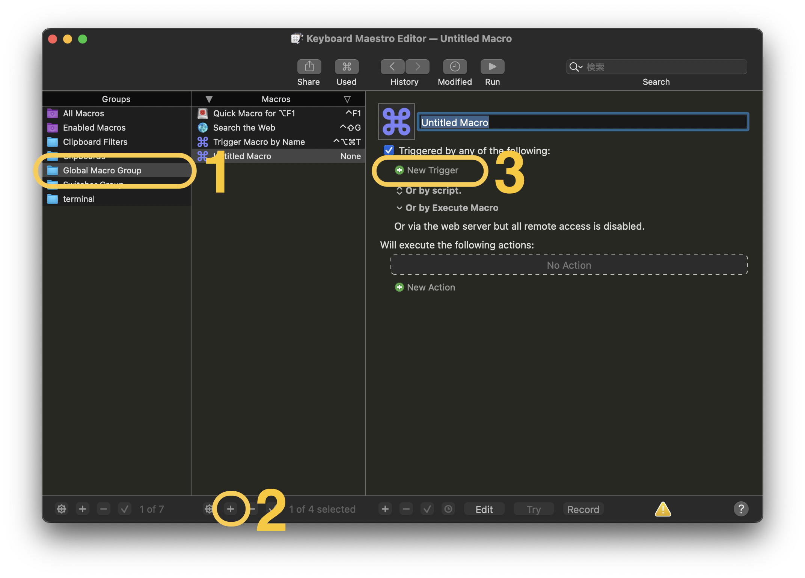Open the yellow warning triangle icon
The height and width of the screenshot is (578, 805).
click(663, 509)
